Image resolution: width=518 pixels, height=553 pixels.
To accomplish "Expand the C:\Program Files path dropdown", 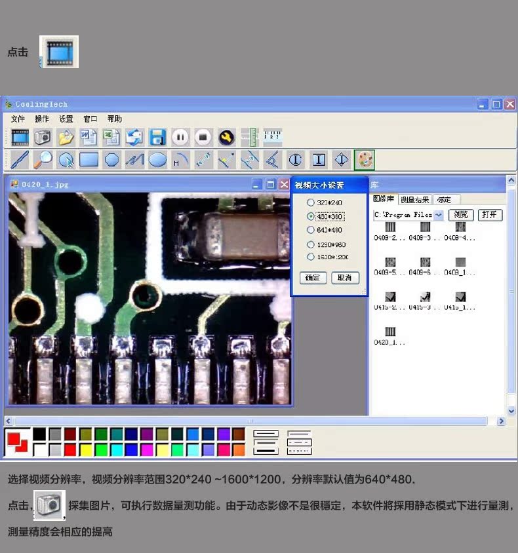I will pyautogui.click(x=438, y=215).
